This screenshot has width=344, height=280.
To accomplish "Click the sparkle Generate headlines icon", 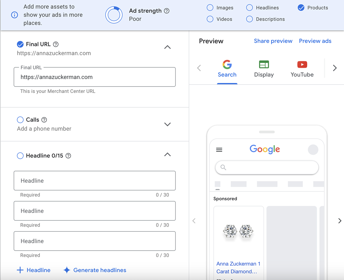I will click(x=67, y=270).
